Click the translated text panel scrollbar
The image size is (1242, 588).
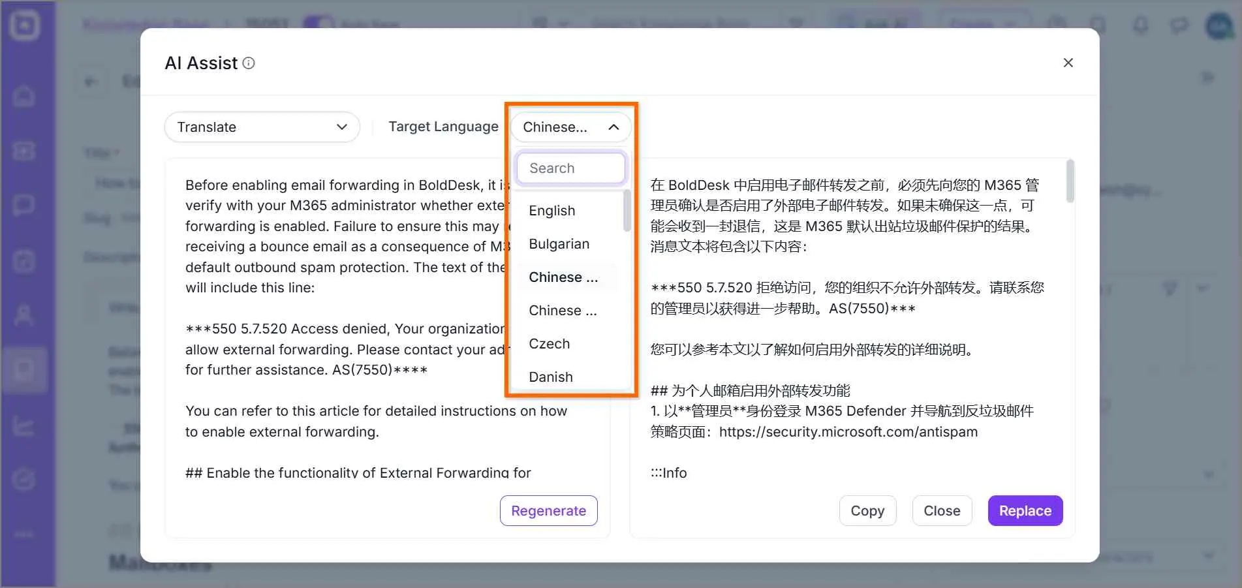point(1070,181)
